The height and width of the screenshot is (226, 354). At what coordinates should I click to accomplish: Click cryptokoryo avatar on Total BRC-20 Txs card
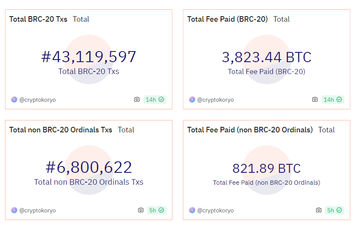(x=14, y=100)
